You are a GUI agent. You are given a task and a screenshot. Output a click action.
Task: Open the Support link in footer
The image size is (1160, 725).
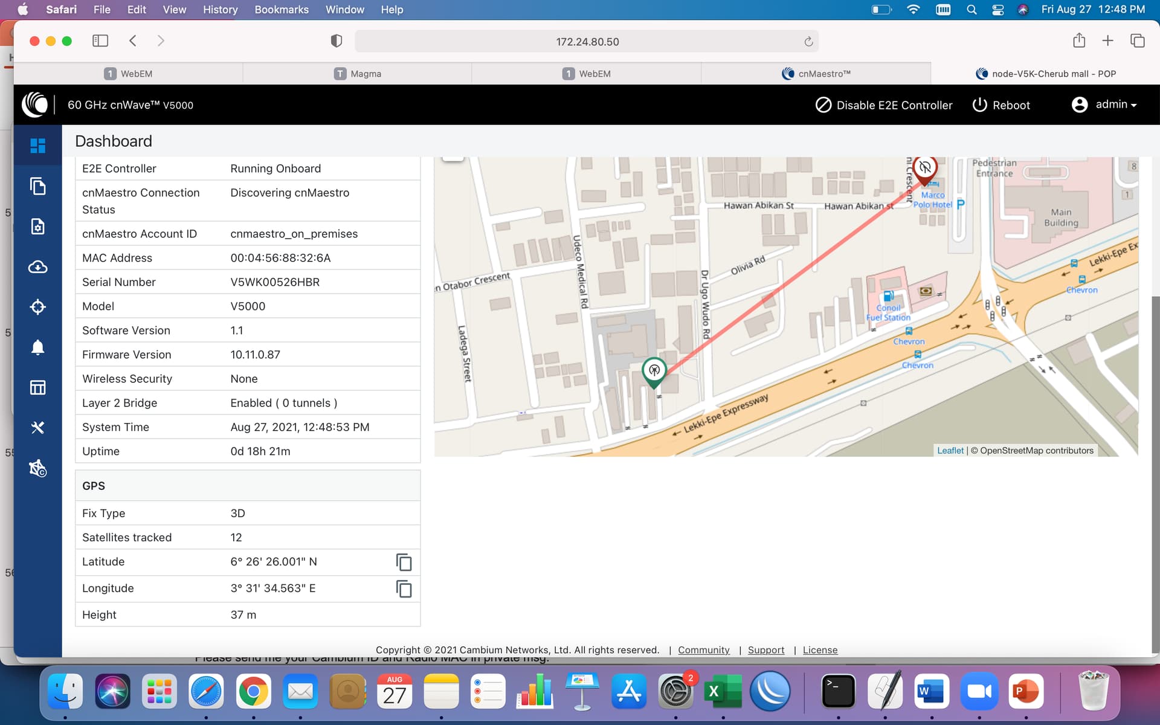click(766, 650)
